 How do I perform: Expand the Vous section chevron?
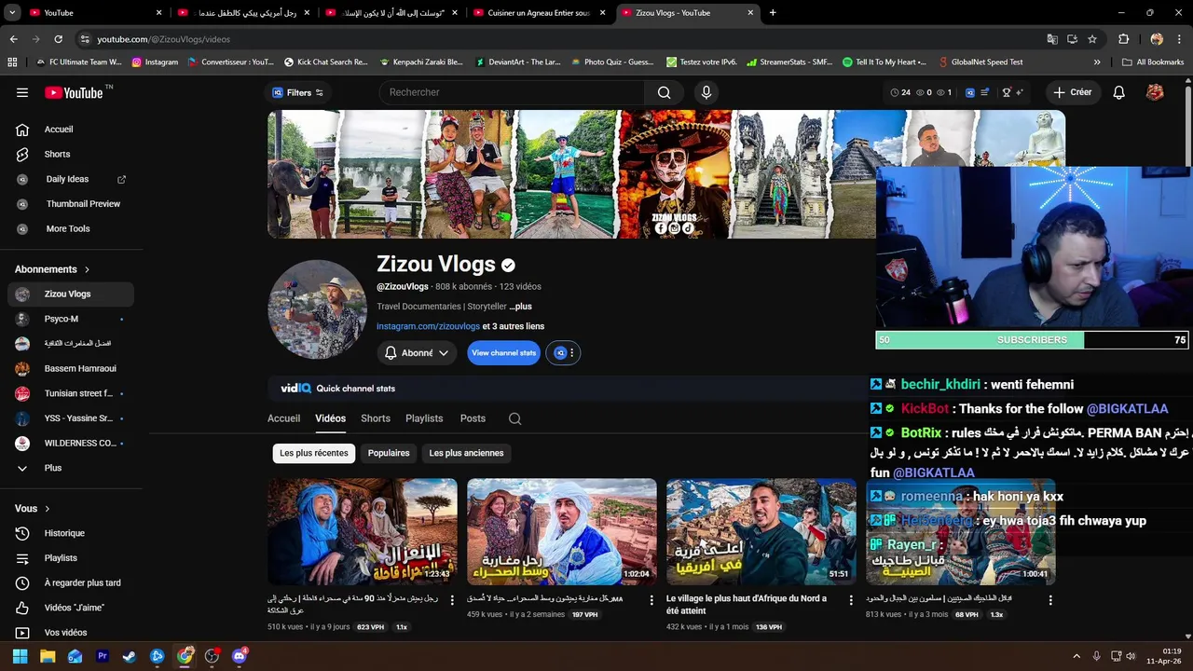(x=48, y=509)
